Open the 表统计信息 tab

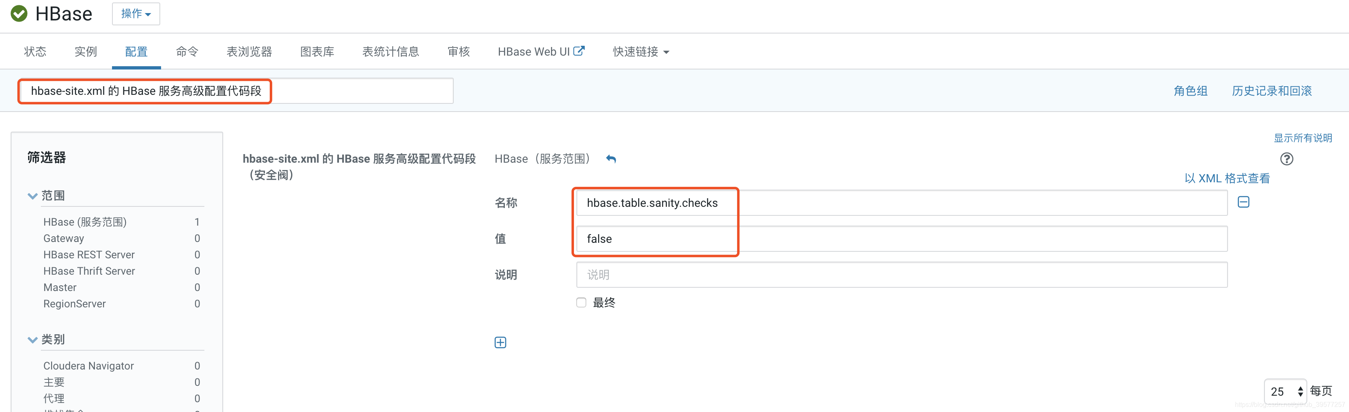(x=391, y=51)
